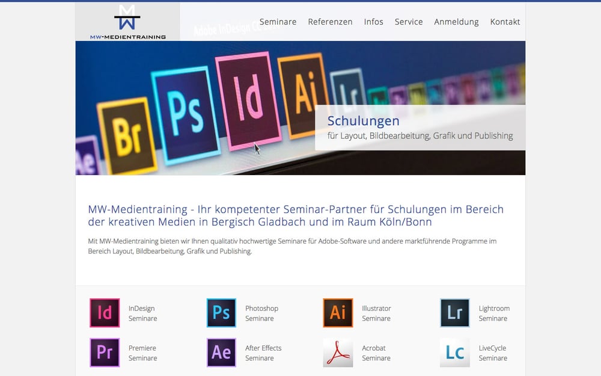Open the After Effects Seminare link
Image resolution: width=601 pixels, height=376 pixels.
coord(263,353)
